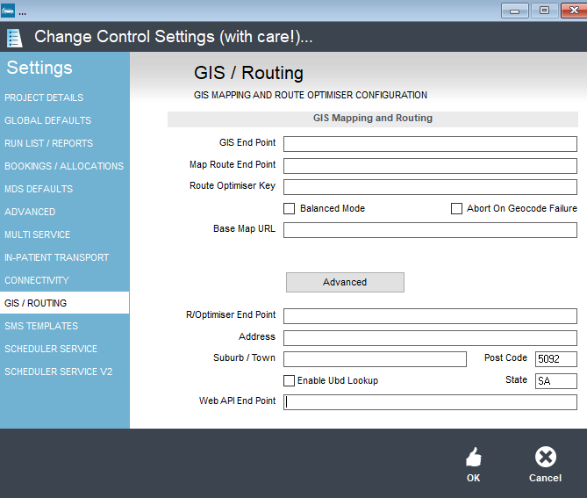The height and width of the screenshot is (498, 587).
Task: Switch to Global Defaults section
Action: click(x=47, y=120)
